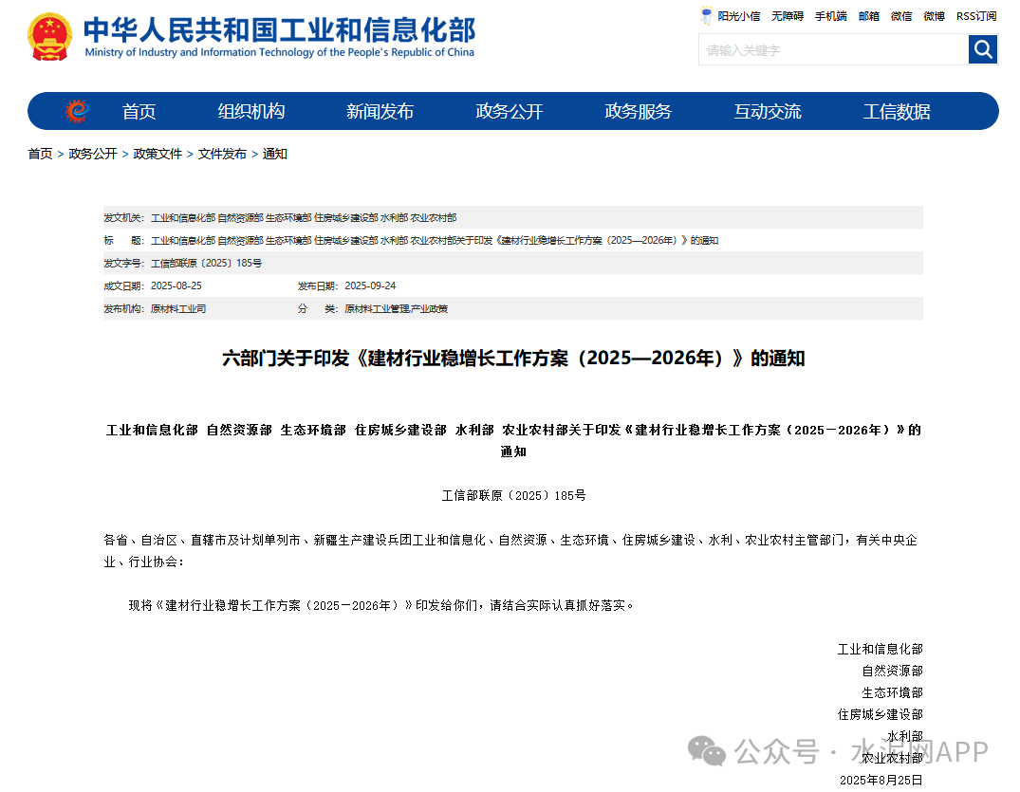The height and width of the screenshot is (792, 1020).
Task: Go to 文件发布 in the breadcrumb
Action: point(222,154)
